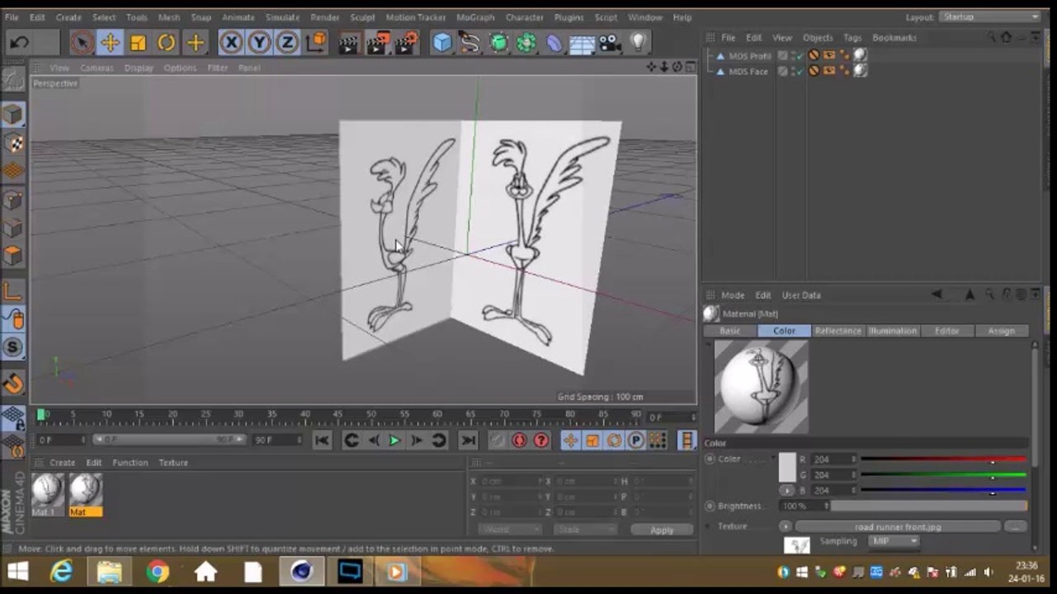This screenshot has height=594, width=1057.
Task: Add a Cube primitive object
Action: click(443, 42)
